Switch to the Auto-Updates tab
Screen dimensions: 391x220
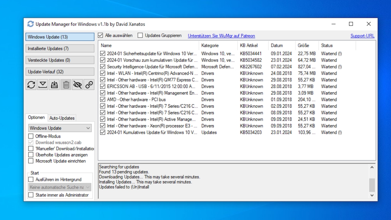pos(62,118)
